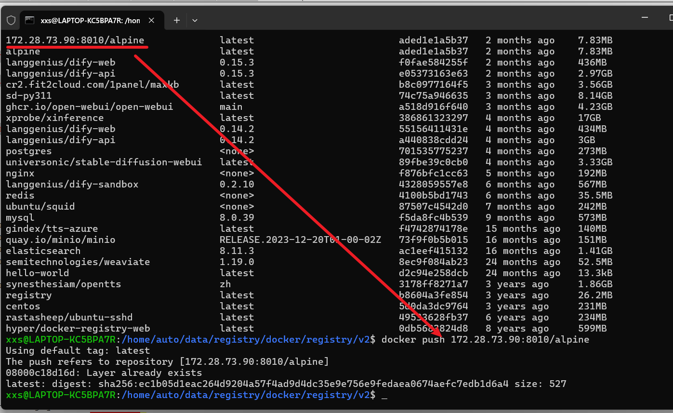Click gindex/tts-azure repository name
The height and width of the screenshot is (413, 673).
pos(52,229)
